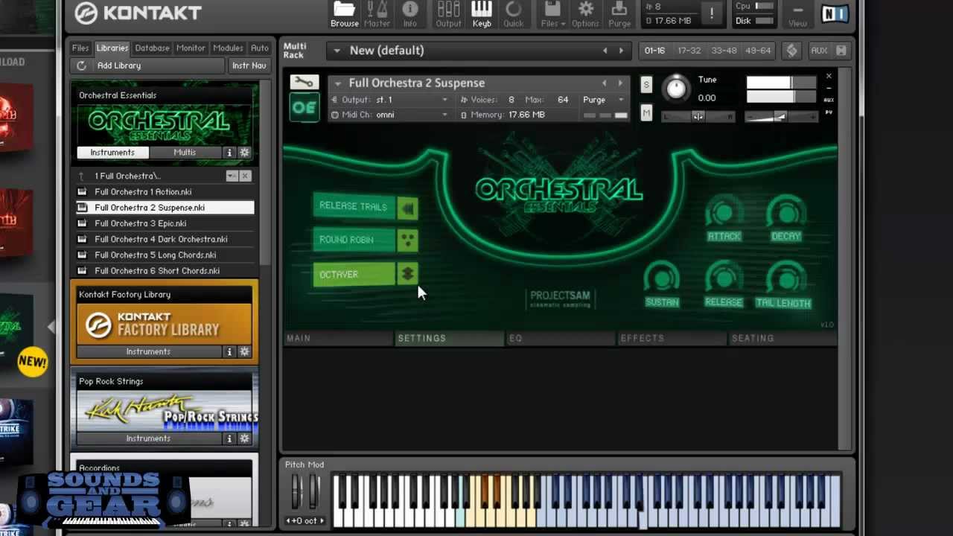Open Orchestral Essentials library info icon
The image size is (953, 536).
point(229,153)
